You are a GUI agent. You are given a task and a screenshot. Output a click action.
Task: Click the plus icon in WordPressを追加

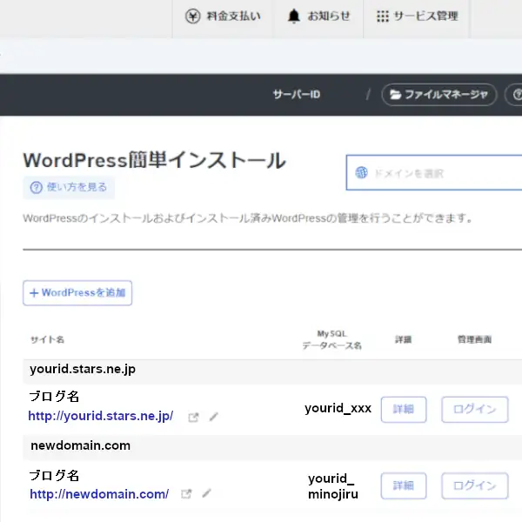(x=34, y=293)
